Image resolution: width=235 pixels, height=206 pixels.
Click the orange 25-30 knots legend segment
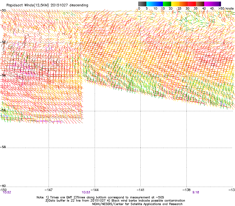184,4
